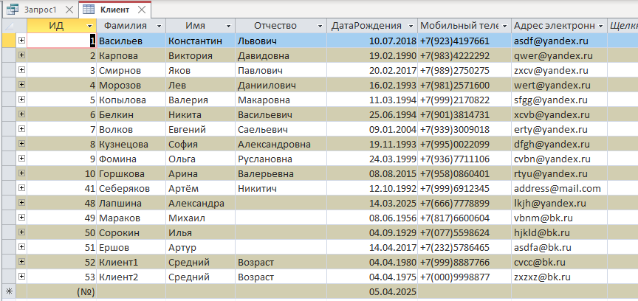638x301 pixels.
Task: Click the name cell 'Ольга'
Action: tap(200, 159)
